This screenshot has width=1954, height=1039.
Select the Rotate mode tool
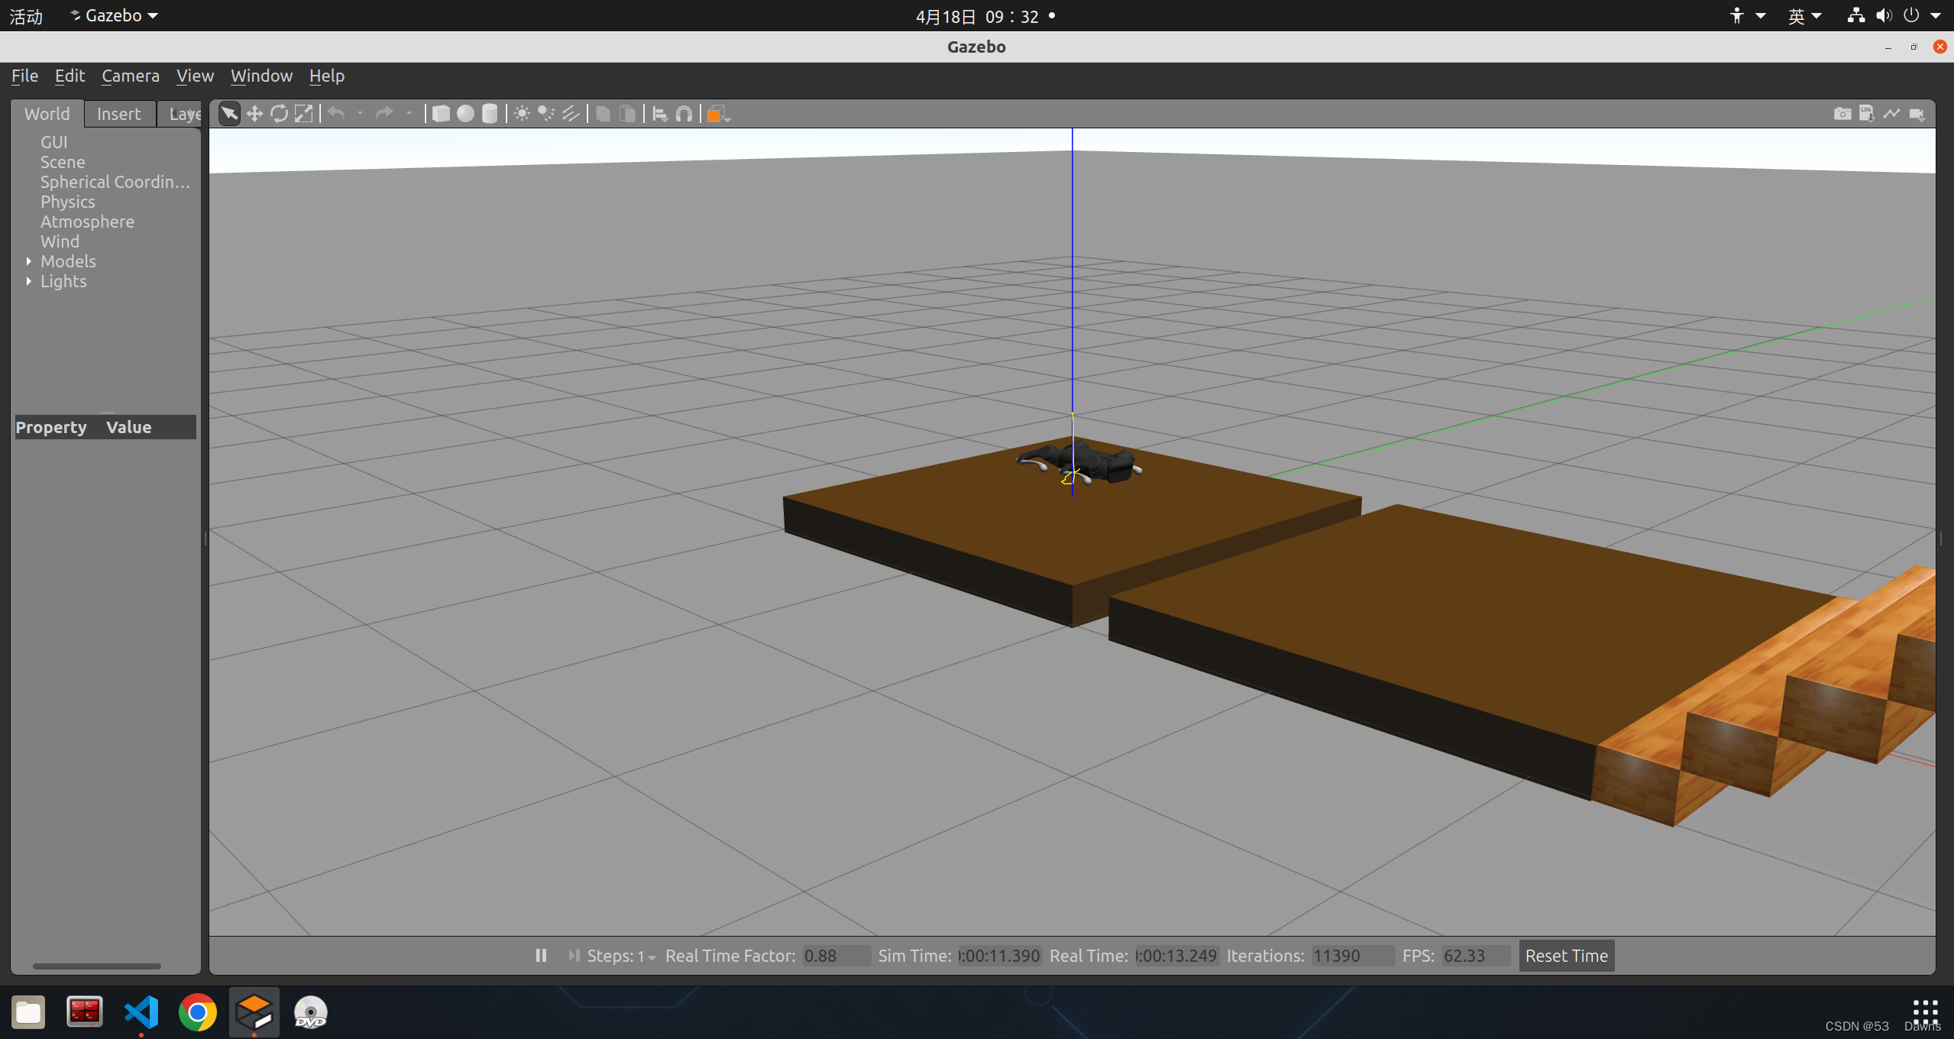click(279, 114)
